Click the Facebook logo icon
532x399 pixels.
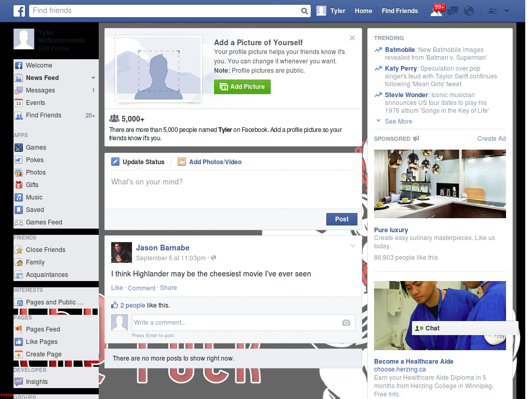[19, 11]
